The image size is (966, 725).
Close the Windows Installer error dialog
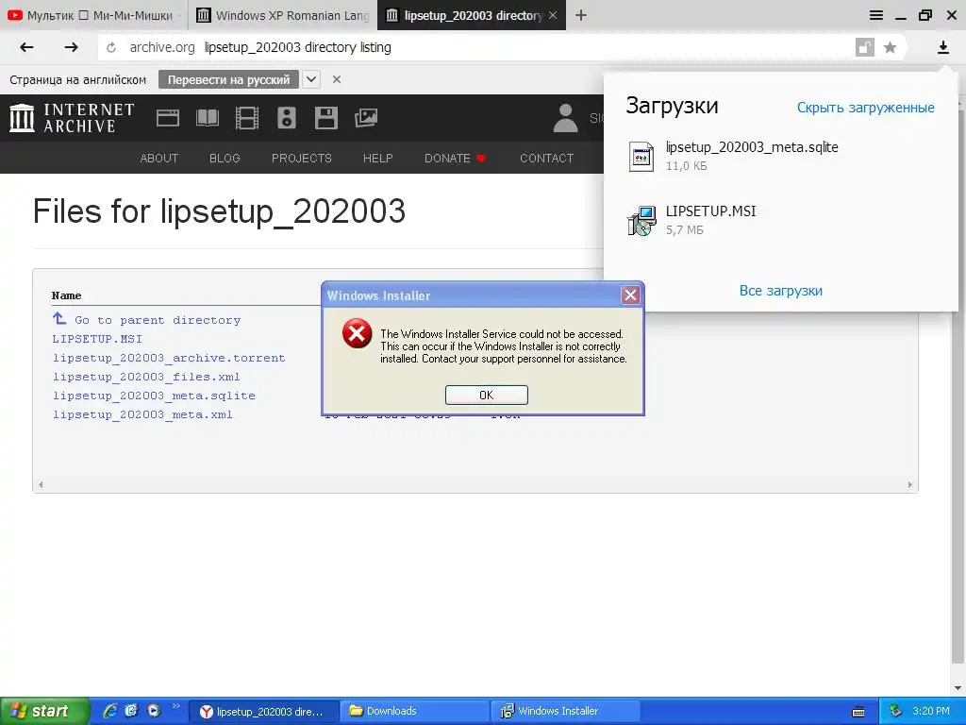[x=630, y=295]
